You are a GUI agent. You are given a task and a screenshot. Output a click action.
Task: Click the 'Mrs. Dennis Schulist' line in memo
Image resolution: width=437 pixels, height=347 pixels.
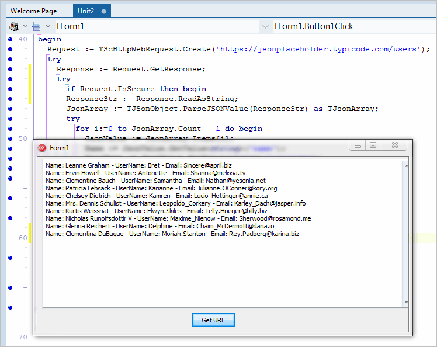coord(176,203)
